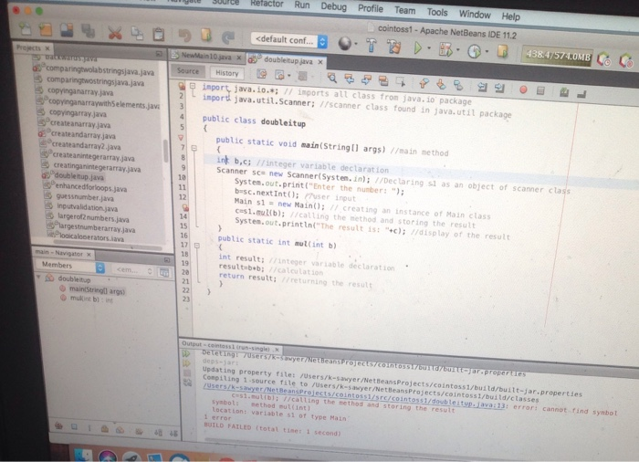The height and width of the screenshot is (462, 639).
Task: Click the Copy toolbar icon
Action: point(137,34)
